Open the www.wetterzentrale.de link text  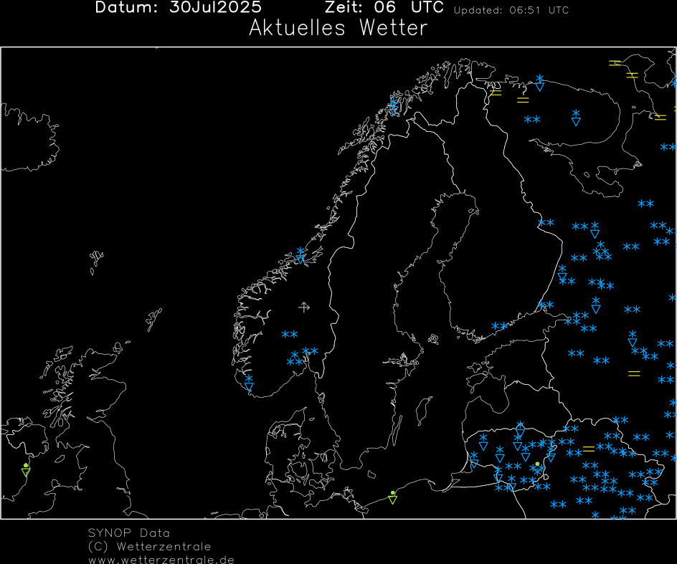point(161,560)
